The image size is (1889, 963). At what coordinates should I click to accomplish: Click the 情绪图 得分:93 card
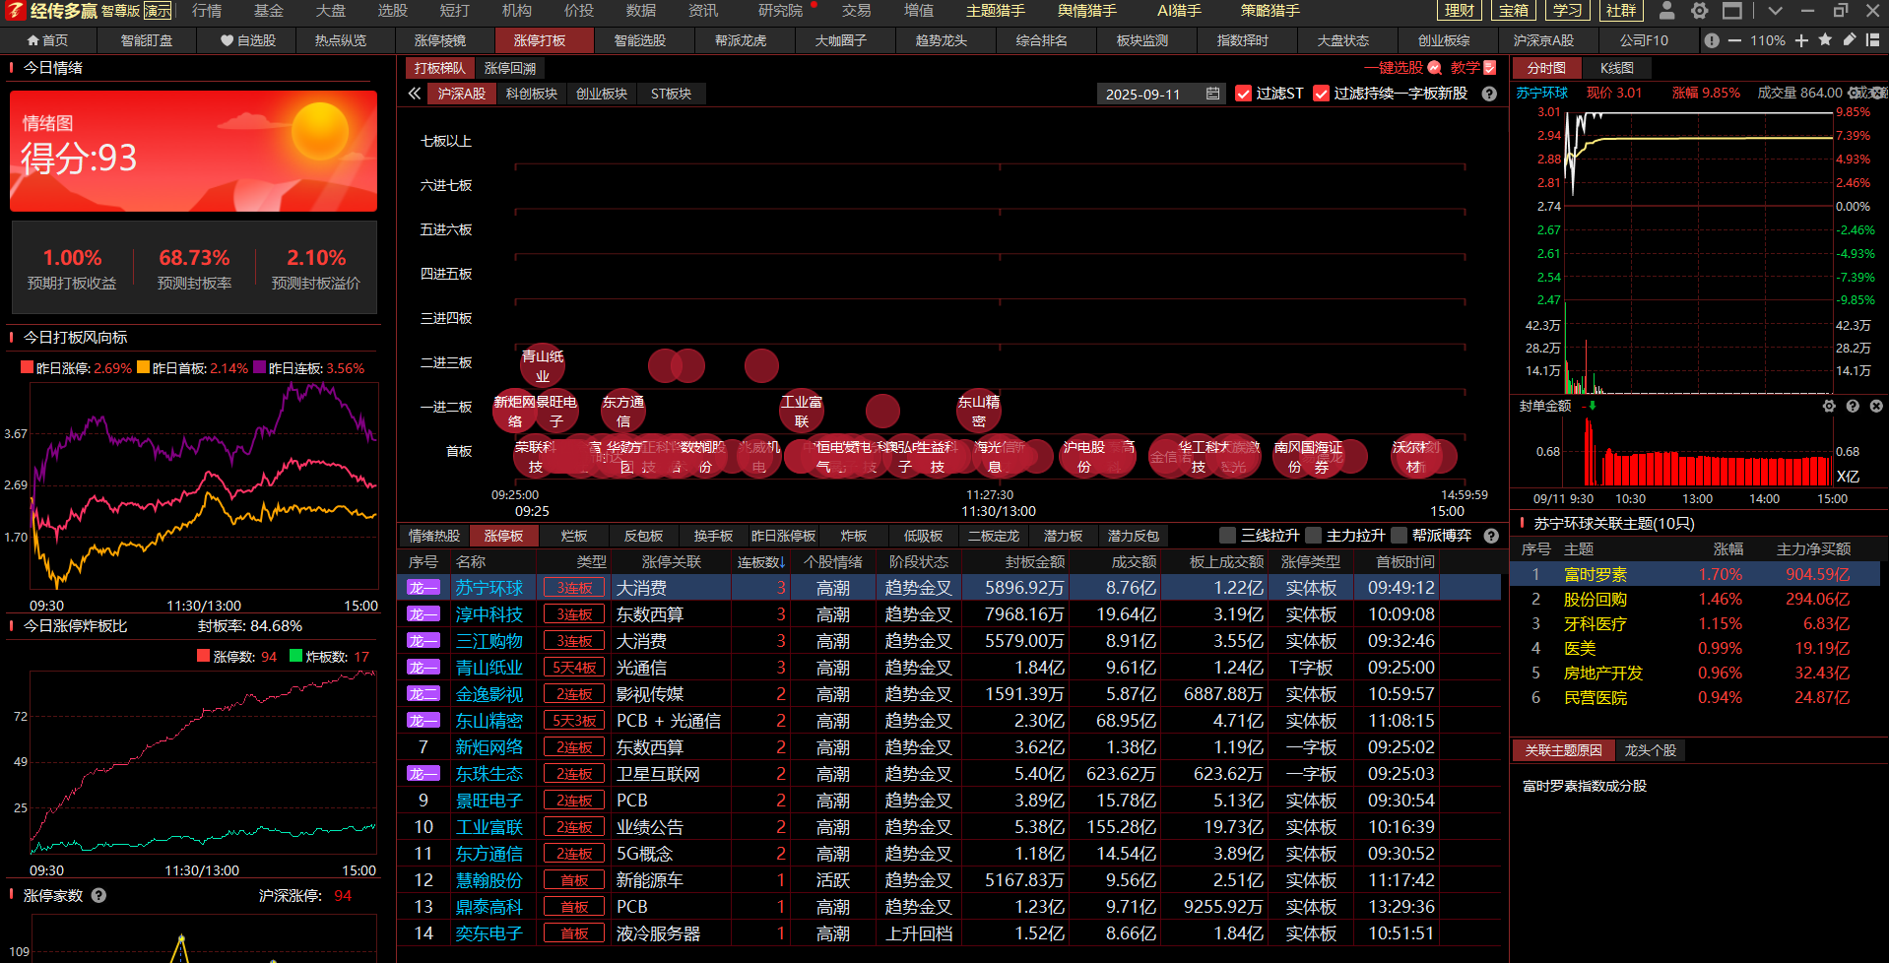point(193,151)
